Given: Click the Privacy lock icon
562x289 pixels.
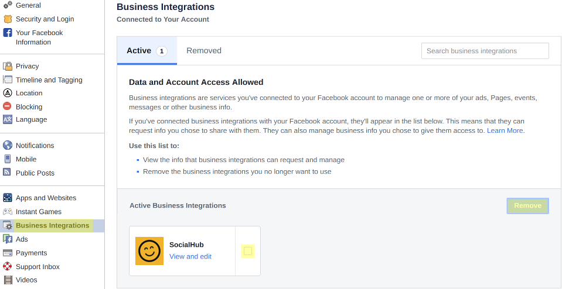Looking at the screenshot, I should [x=8, y=66].
